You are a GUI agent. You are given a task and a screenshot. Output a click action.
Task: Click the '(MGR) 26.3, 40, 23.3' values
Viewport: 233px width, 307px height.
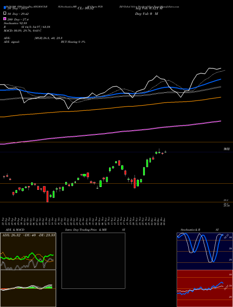(48, 38)
